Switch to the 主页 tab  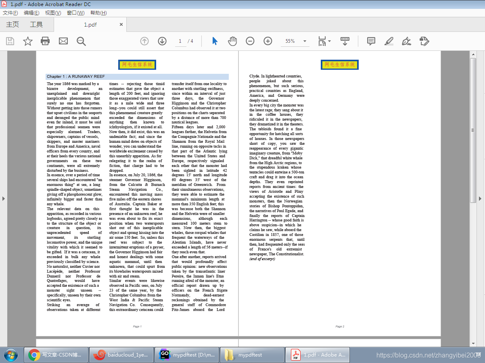click(13, 25)
